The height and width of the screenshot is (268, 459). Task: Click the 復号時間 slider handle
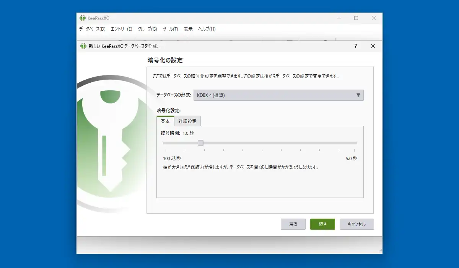(200, 143)
